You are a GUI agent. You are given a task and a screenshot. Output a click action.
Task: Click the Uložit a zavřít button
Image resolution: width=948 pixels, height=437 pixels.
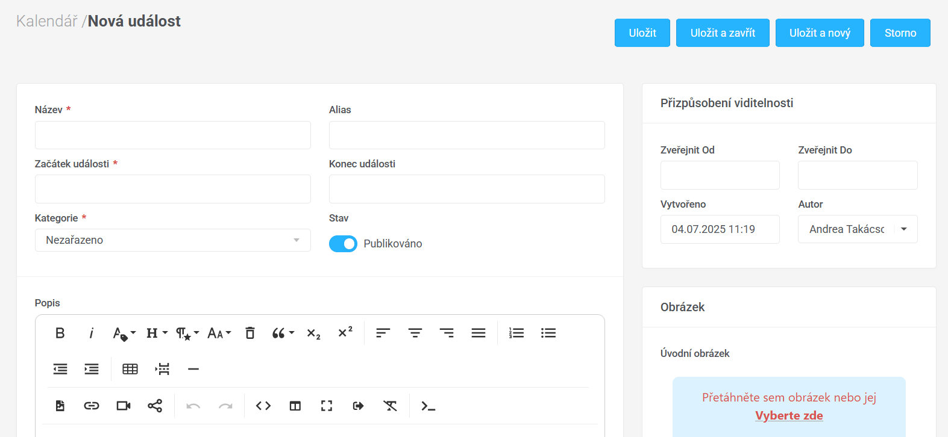point(723,33)
